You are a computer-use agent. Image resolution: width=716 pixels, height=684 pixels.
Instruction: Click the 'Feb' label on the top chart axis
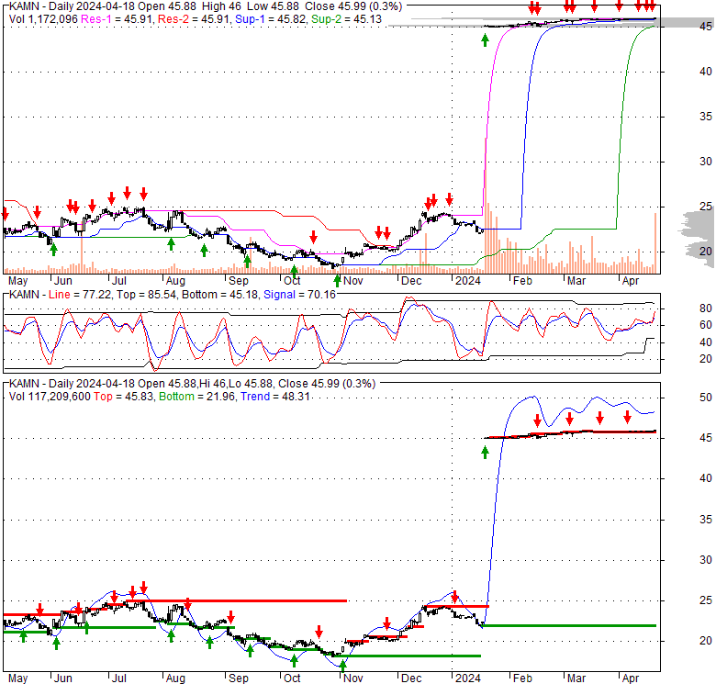pos(522,281)
